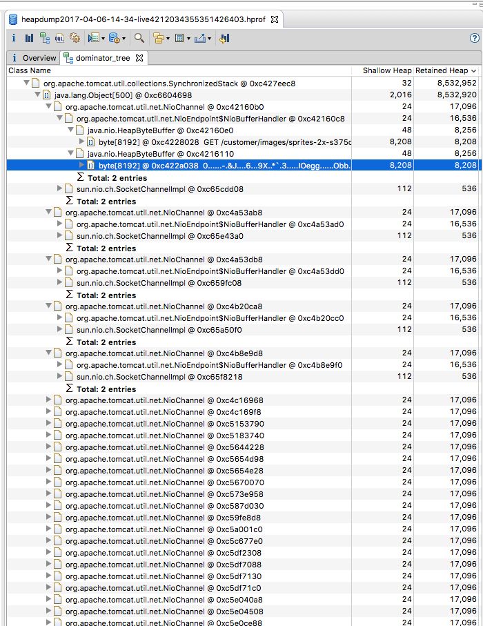Close the heapdump hprof editor tab

click(x=275, y=19)
